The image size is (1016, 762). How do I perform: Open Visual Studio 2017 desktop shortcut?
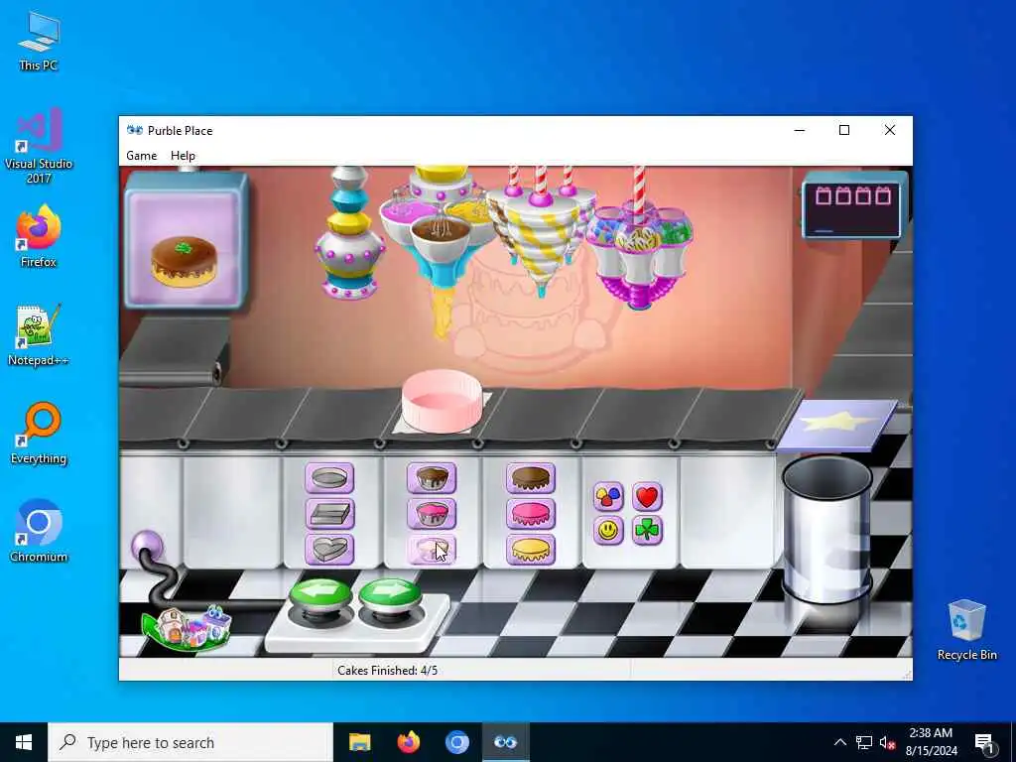(x=39, y=146)
